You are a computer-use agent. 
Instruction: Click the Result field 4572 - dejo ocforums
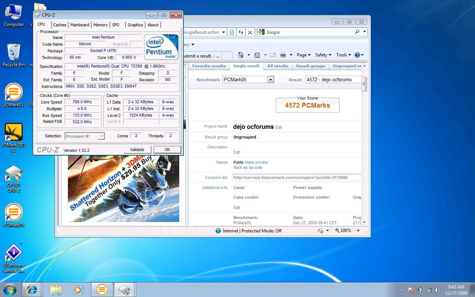(333, 79)
